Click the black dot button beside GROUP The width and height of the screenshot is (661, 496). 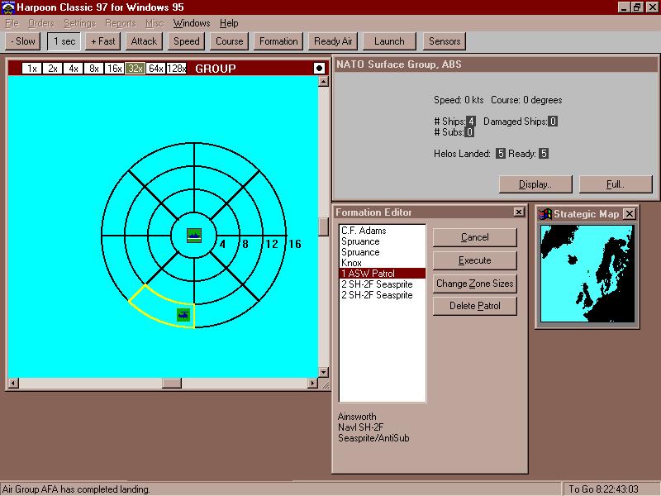point(319,68)
